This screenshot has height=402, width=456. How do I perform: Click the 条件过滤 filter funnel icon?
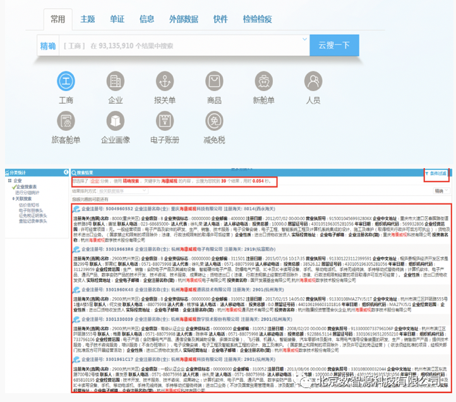click(426, 173)
